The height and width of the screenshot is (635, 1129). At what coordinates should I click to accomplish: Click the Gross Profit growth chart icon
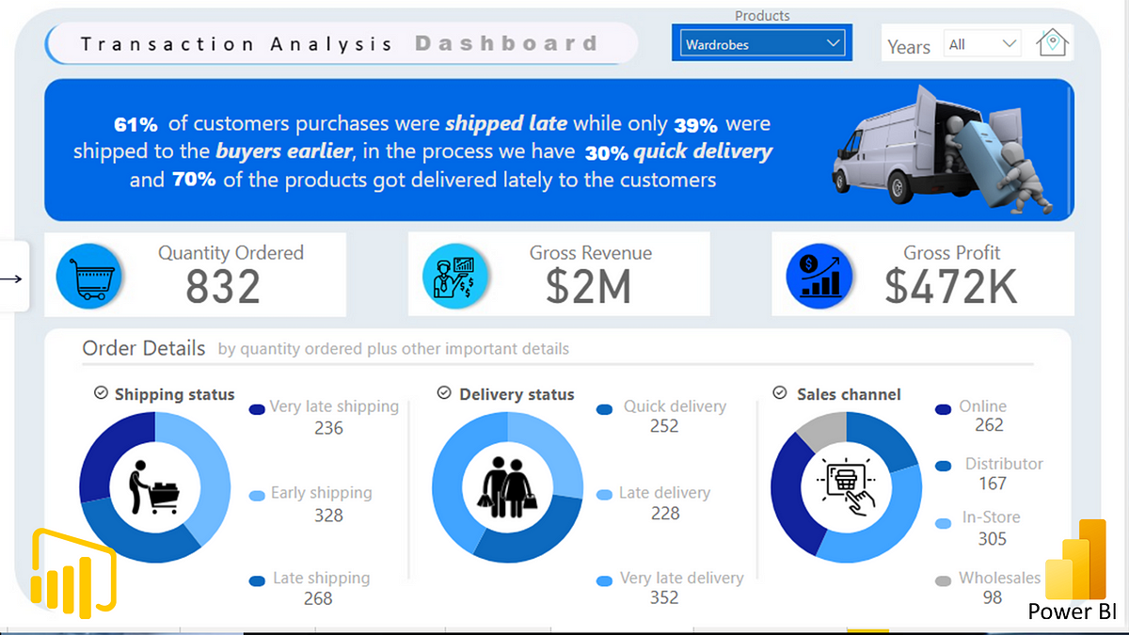pos(819,276)
